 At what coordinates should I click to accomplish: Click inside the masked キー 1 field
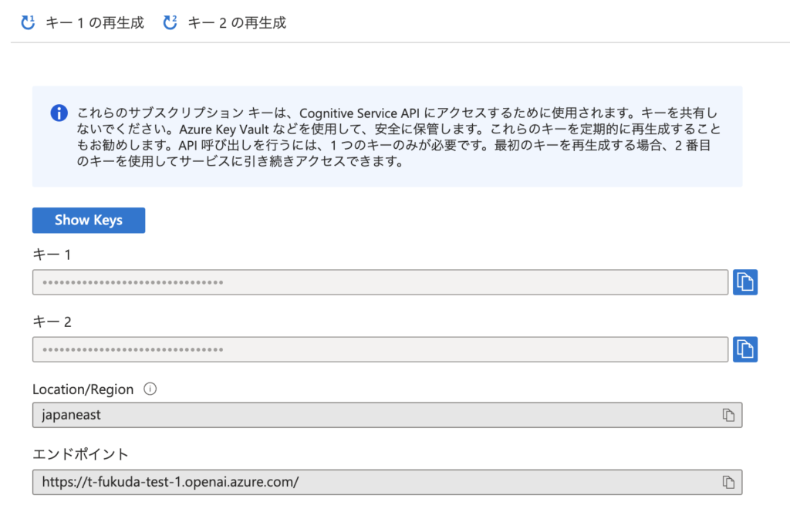click(x=380, y=282)
